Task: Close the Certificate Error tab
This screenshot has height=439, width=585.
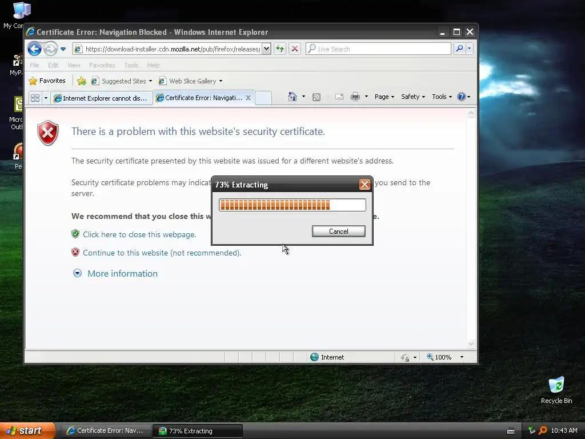Action: 248,98
